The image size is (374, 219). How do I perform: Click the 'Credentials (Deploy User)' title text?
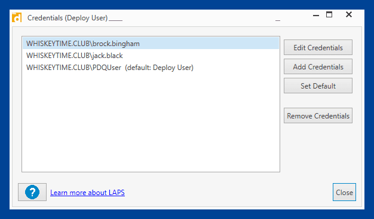click(68, 18)
